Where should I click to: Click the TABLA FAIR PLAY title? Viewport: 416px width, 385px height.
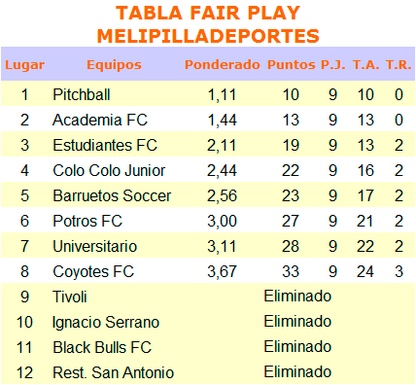(208, 14)
